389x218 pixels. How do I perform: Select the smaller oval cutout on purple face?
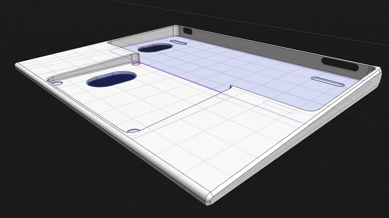coord(155,47)
